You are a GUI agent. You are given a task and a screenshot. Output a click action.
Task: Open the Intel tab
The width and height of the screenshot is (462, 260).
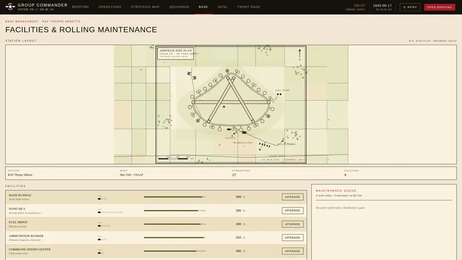tap(223, 7)
